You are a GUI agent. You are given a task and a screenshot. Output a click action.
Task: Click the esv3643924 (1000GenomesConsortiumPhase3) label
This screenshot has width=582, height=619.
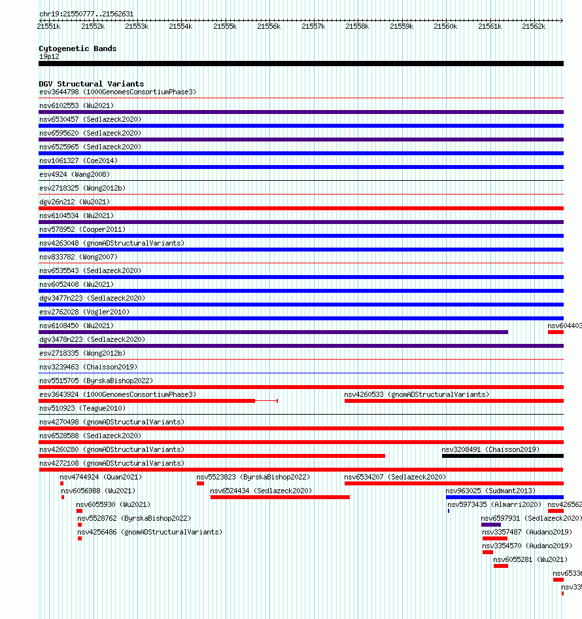(x=118, y=395)
